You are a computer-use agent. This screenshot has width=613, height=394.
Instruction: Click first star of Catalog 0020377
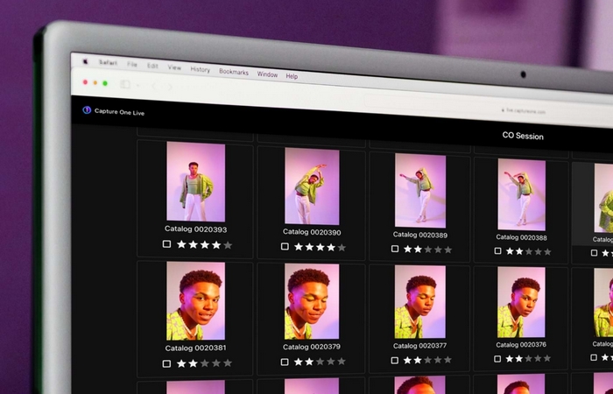[408, 360]
